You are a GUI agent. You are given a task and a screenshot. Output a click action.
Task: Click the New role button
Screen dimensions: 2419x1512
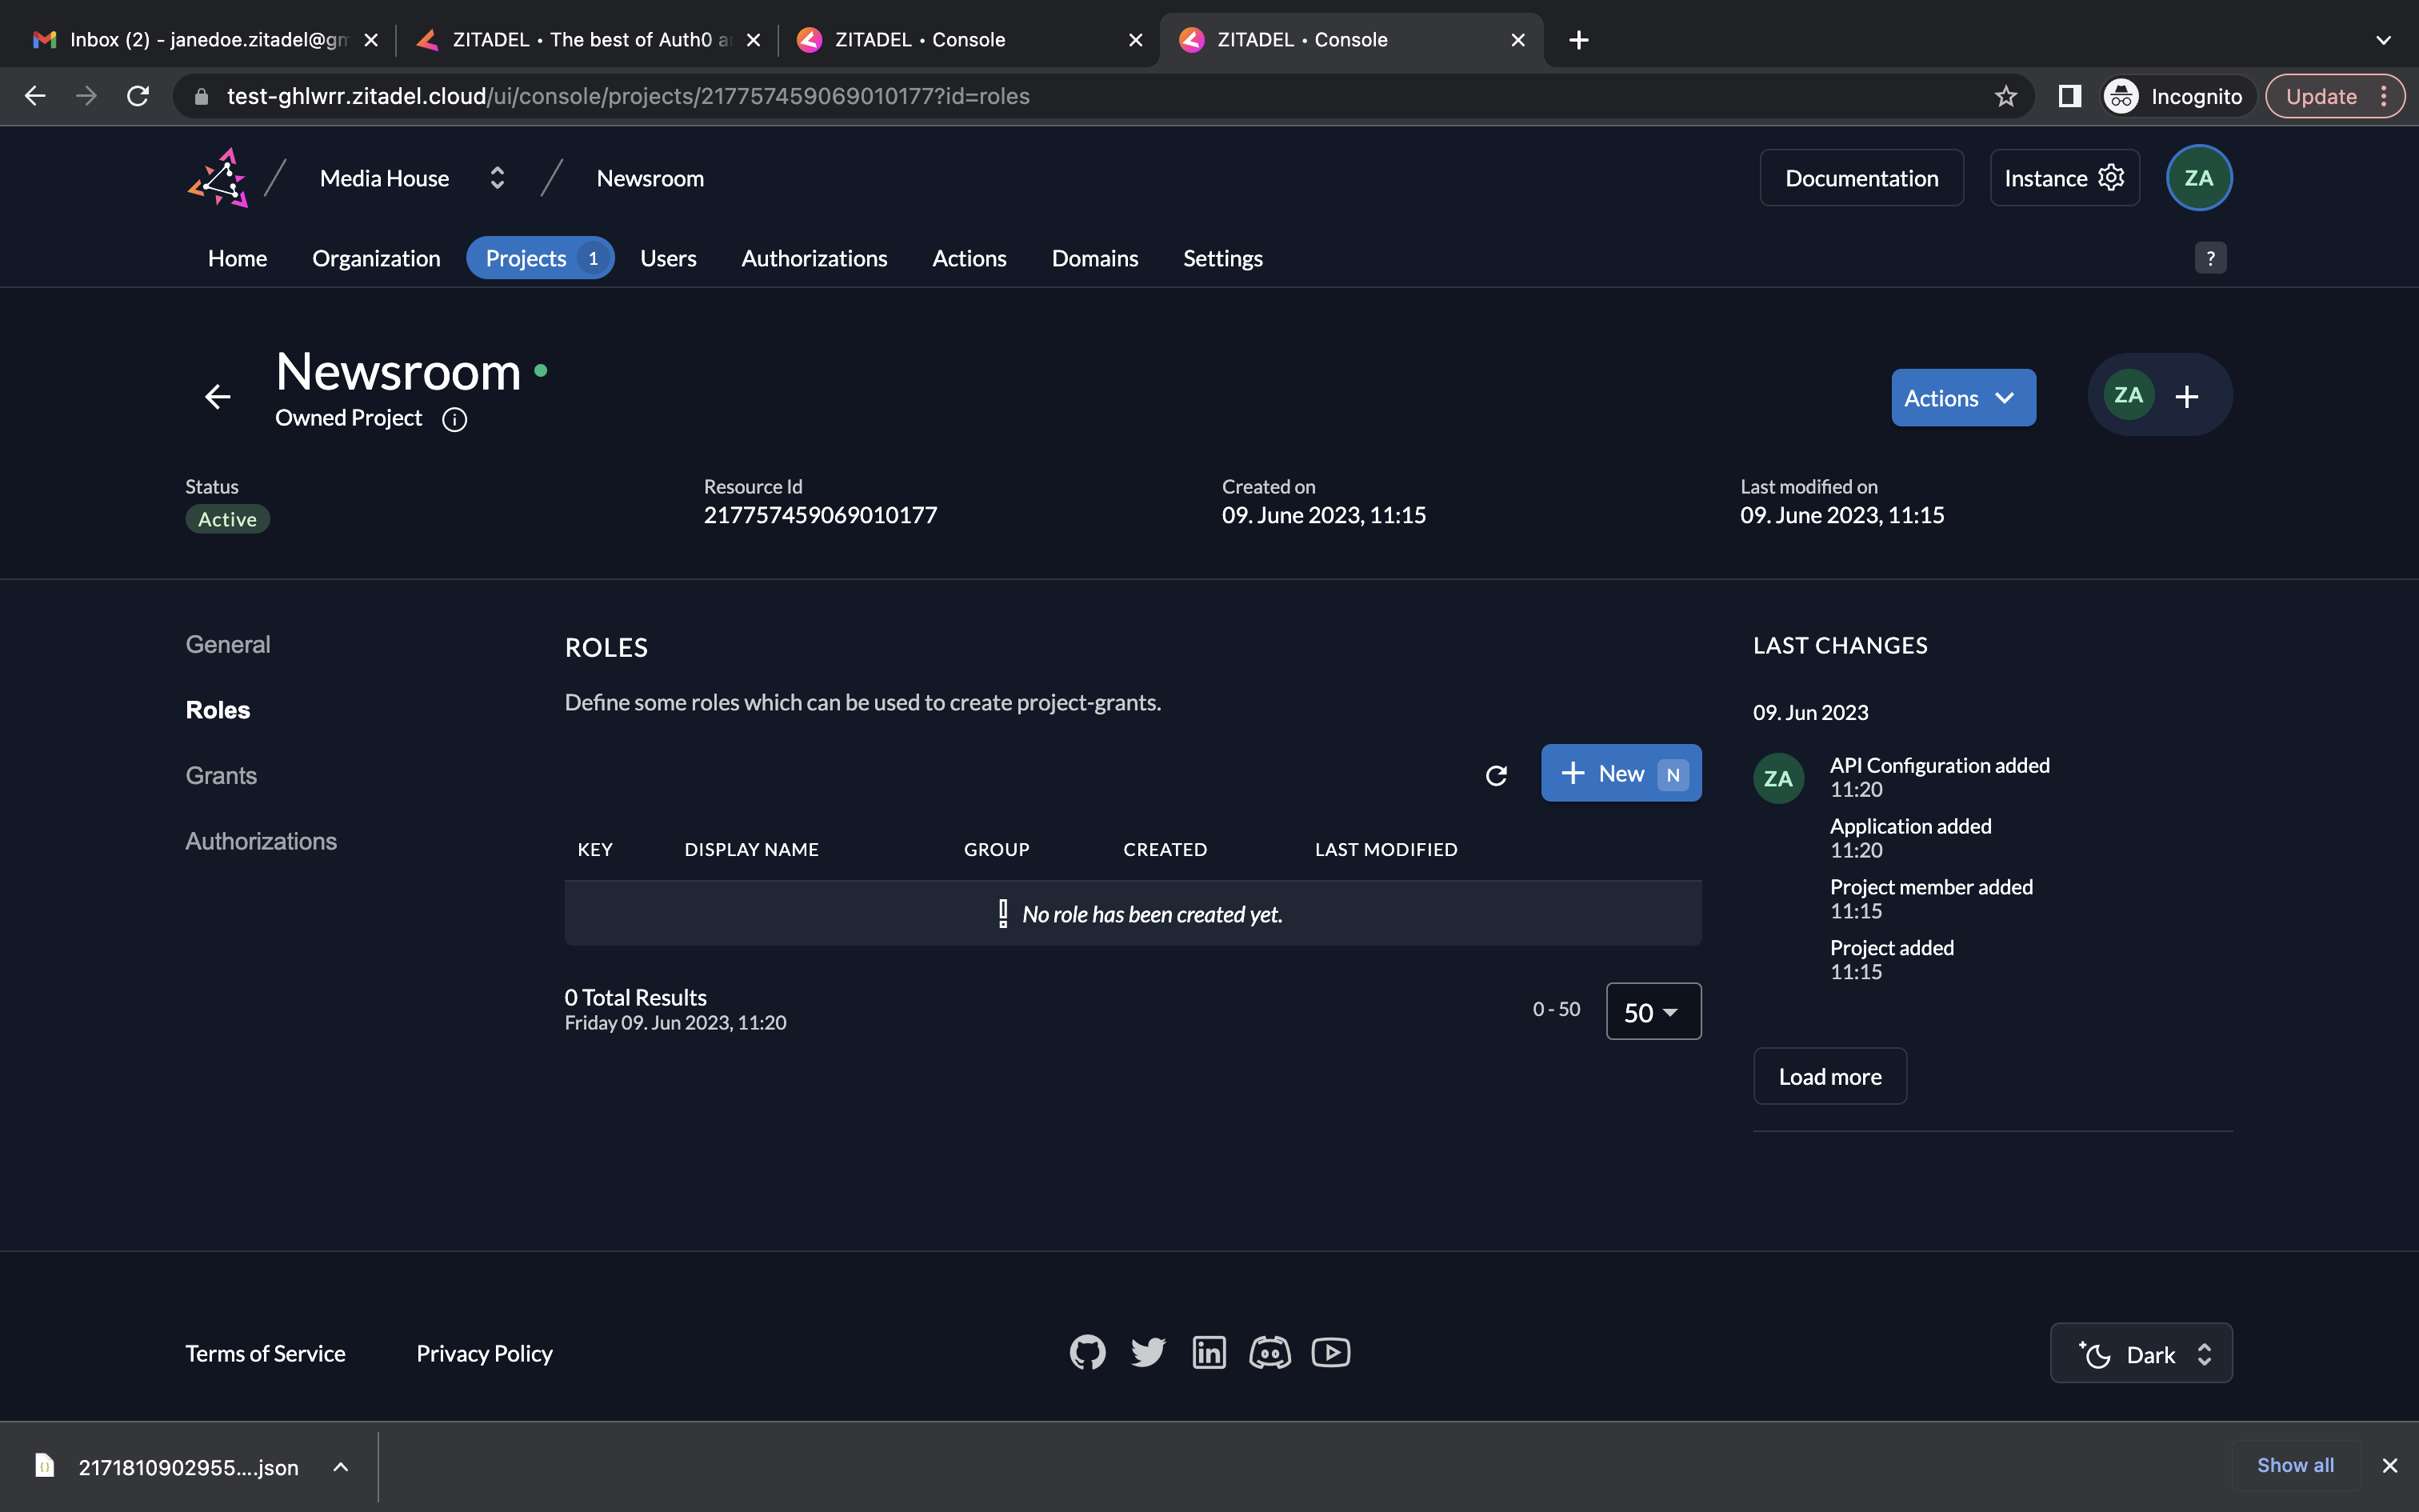[x=1621, y=773]
